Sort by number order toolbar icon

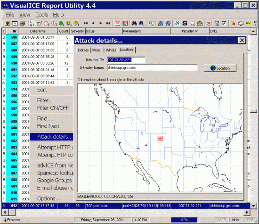click(32, 23)
